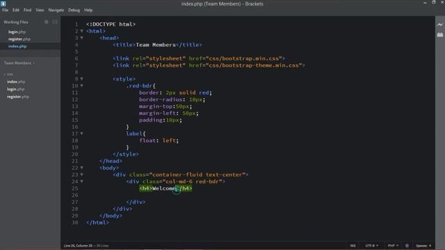Collapse the css folder in project tree
Image resolution: width=445 pixels, height=250 pixels.
pyautogui.click(x=8, y=74)
